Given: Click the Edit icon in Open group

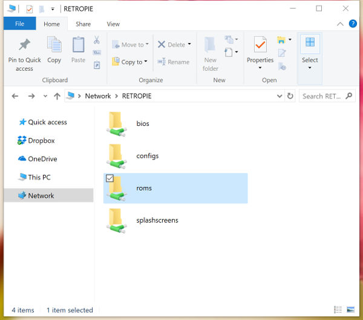Looking at the screenshot, I should [x=281, y=53].
